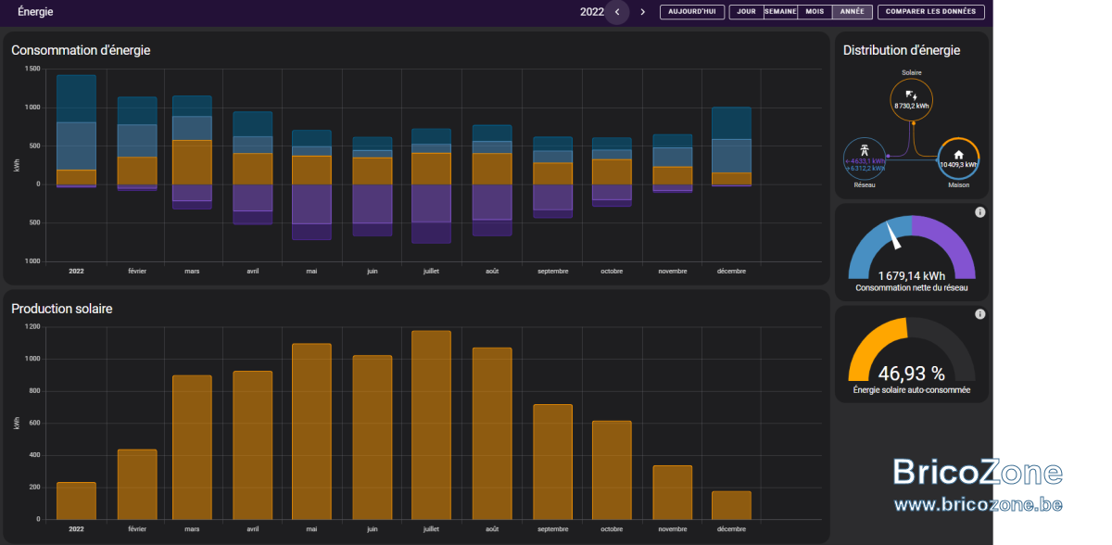The height and width of the screenshot is (545, 1112).
Task: Select the JOUR period view
Action: pyautogui.click(x=746, y=12)
